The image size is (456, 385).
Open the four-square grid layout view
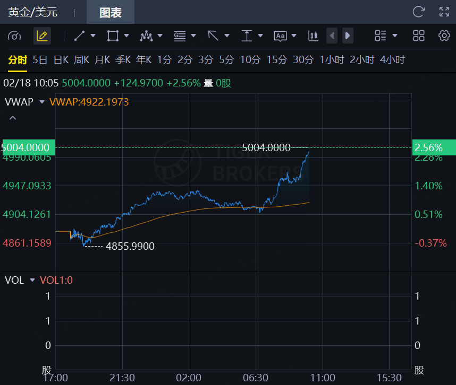coord(419,36)
